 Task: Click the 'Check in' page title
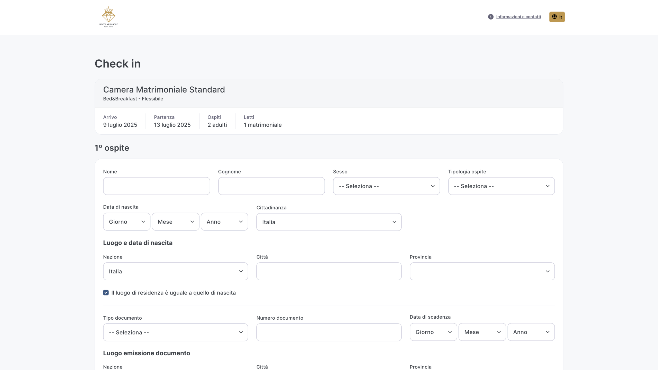pos(118,64)
